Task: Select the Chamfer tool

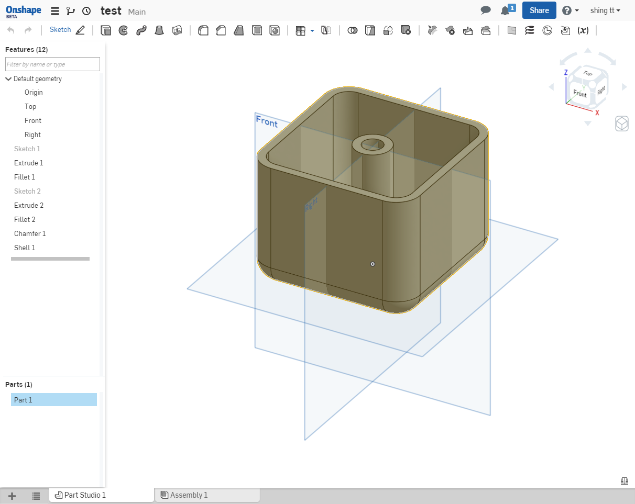Action: (x=221, y=30)
